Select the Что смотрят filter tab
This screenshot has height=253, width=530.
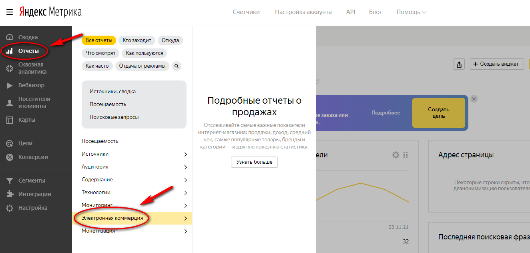coord(100,53)
